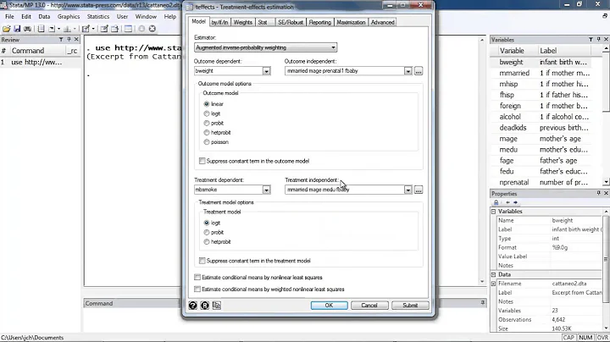Close the Review panel
The image size is (610, 342).
[x=76, y=40]
